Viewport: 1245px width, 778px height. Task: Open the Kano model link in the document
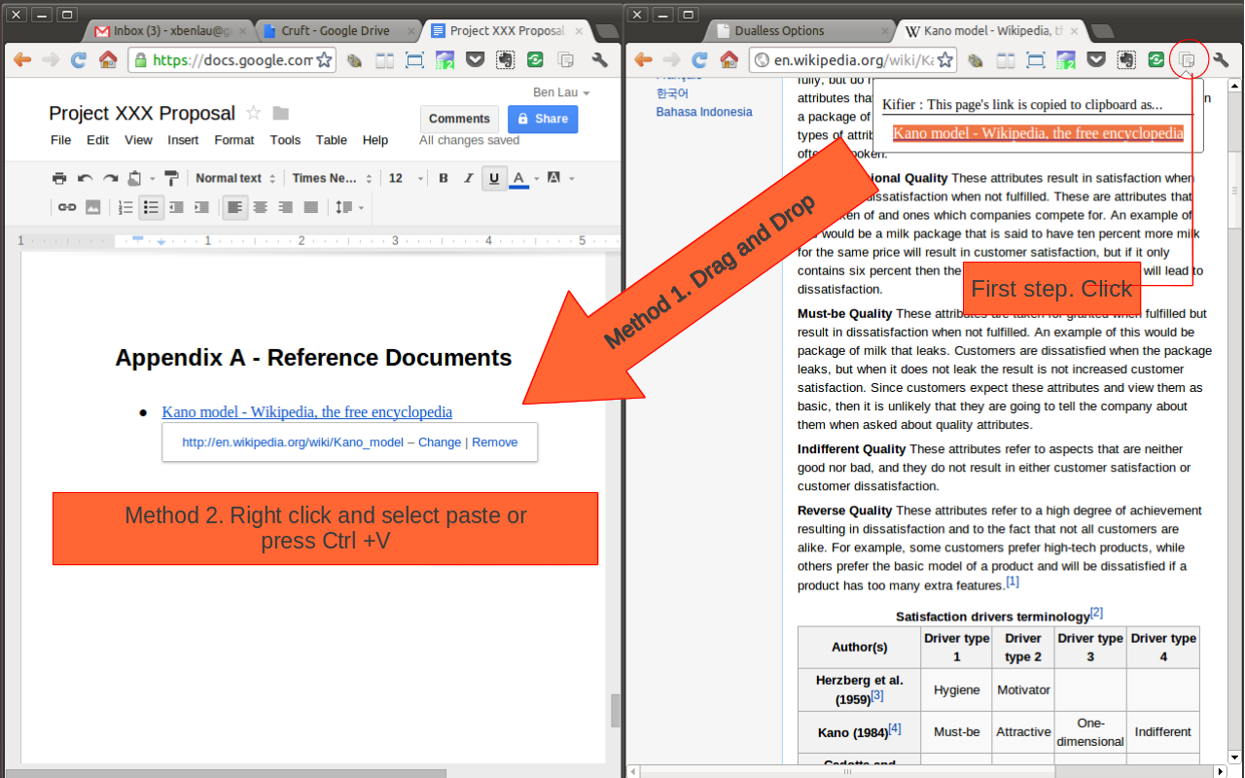click(306, 412)
